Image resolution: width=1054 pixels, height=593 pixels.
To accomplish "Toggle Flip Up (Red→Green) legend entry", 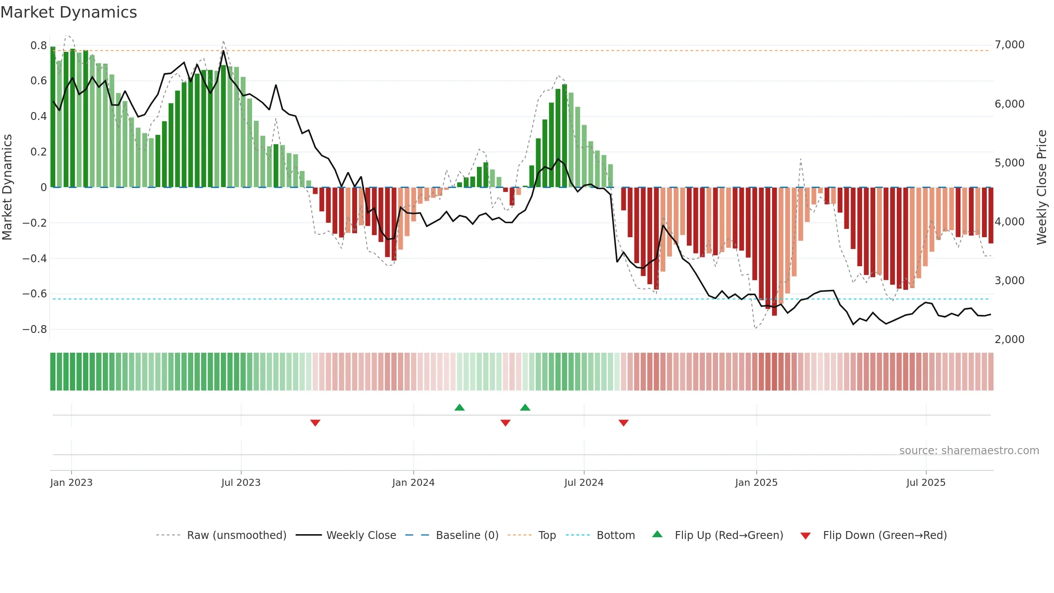I will pos(718,535).
